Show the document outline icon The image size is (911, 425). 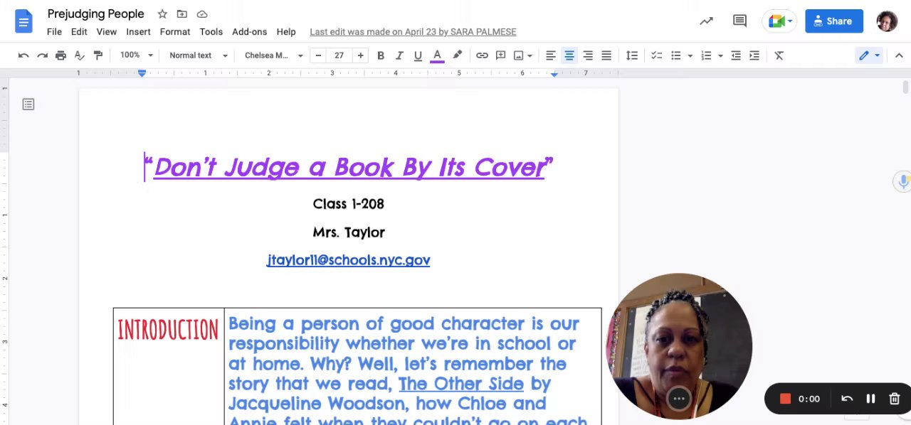tap(28, 104)
